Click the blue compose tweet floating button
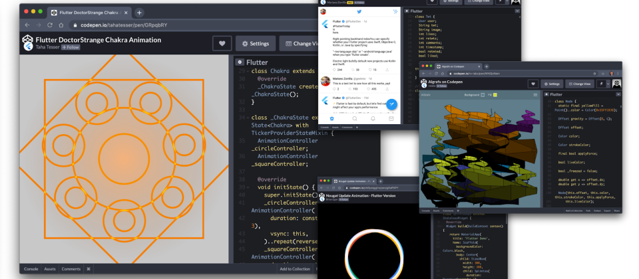Image resolution: width=639 pixels, height=279 pixels. 391,104
